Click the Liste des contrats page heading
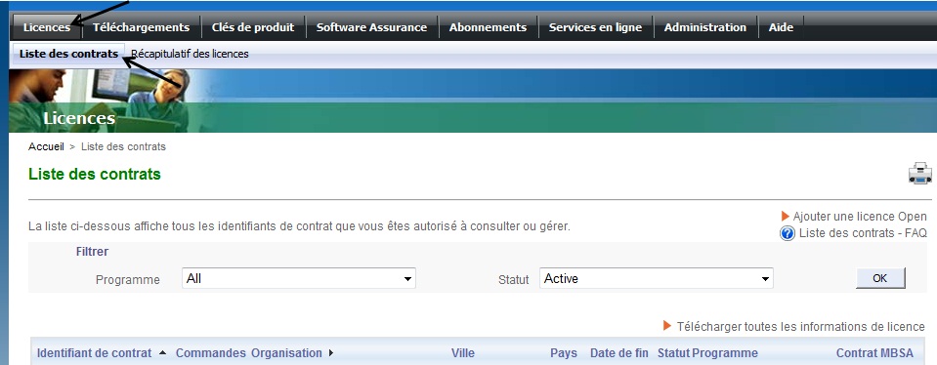937x365 pixels. tap(95, 174)
